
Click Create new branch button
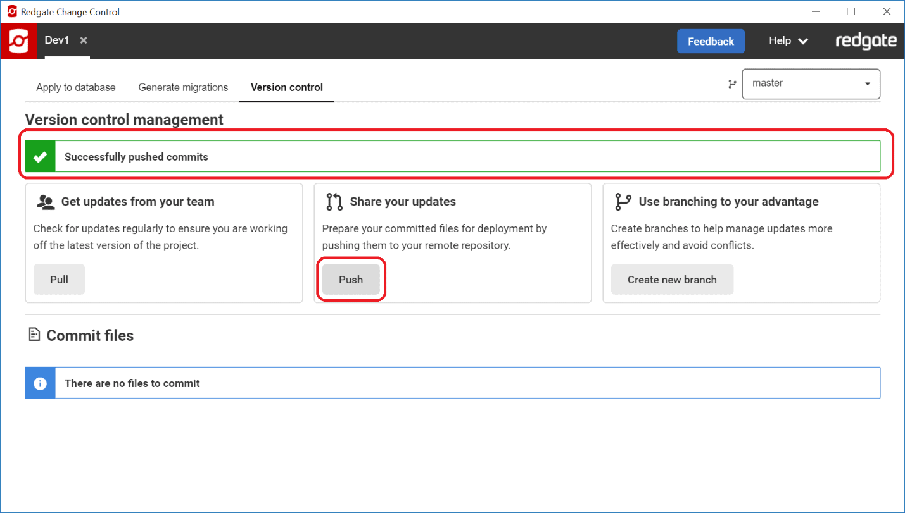pos(672,280)
